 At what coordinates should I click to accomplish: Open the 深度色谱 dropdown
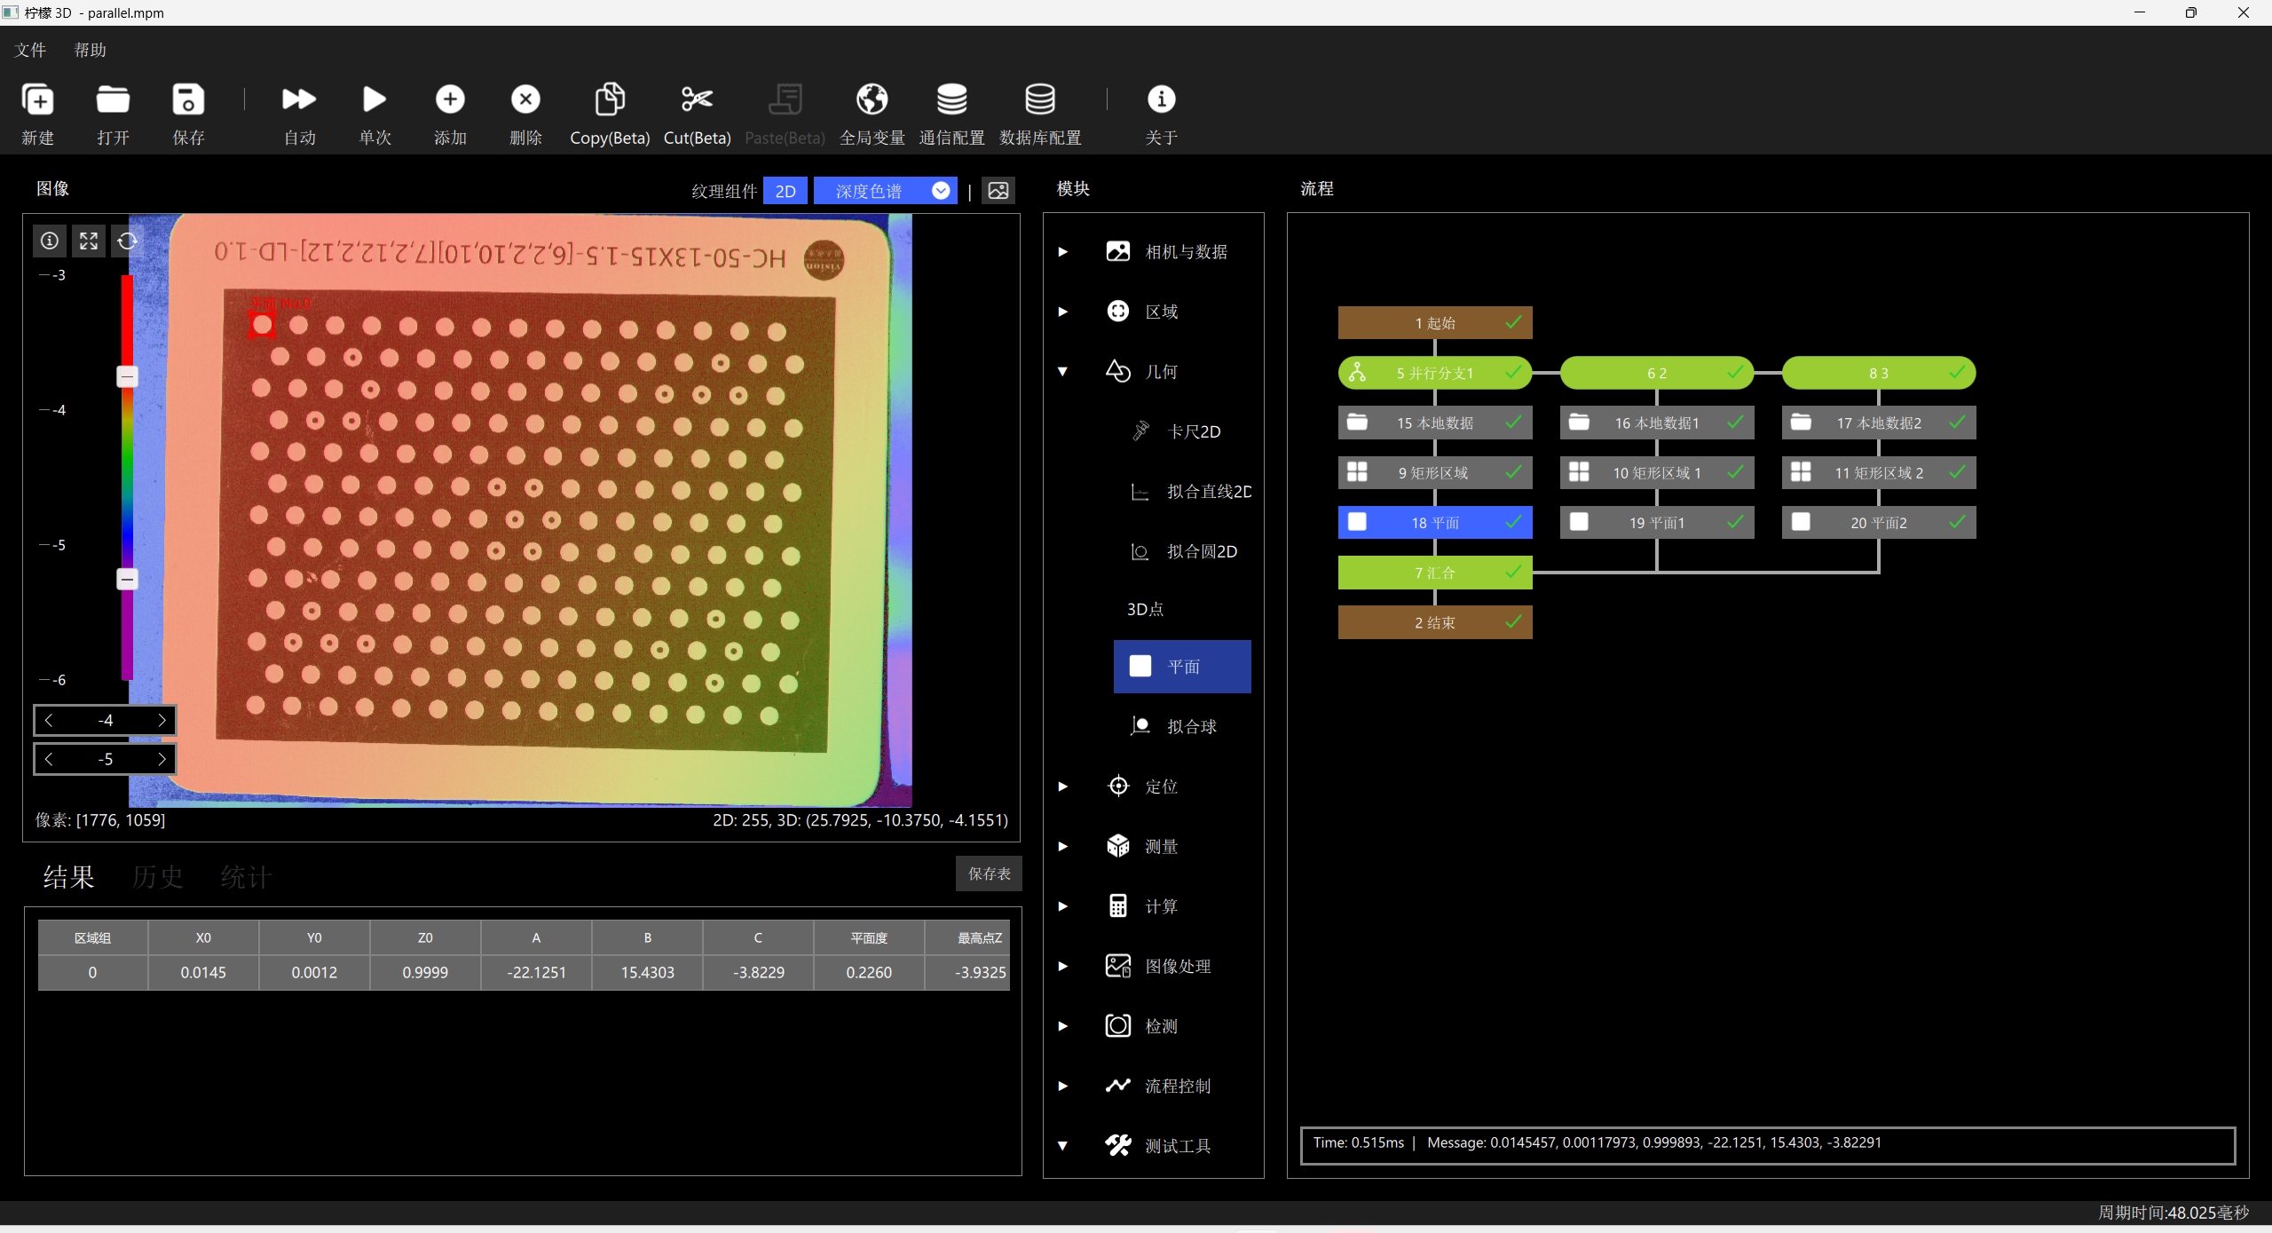coord(886,191)
